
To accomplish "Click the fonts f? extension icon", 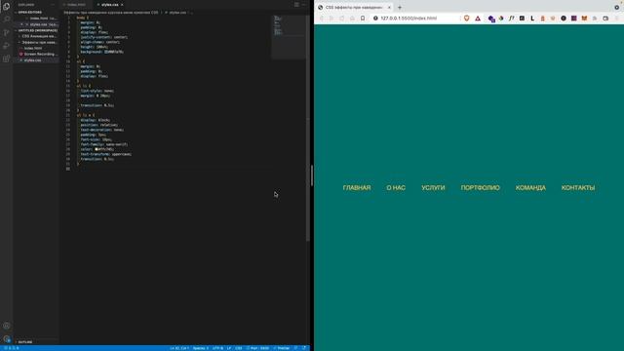I will (x=511, y=19).
